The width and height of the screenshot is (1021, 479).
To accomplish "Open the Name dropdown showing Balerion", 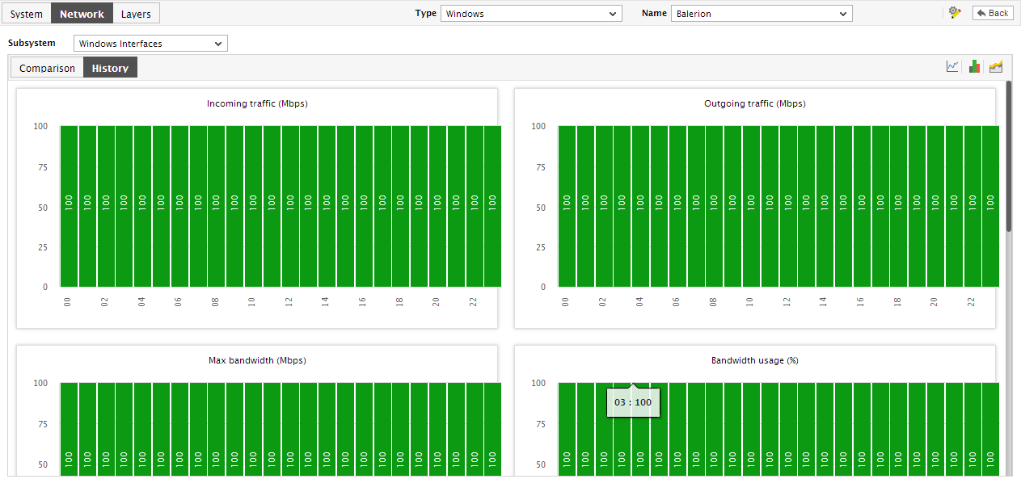I will pos(762,14).
